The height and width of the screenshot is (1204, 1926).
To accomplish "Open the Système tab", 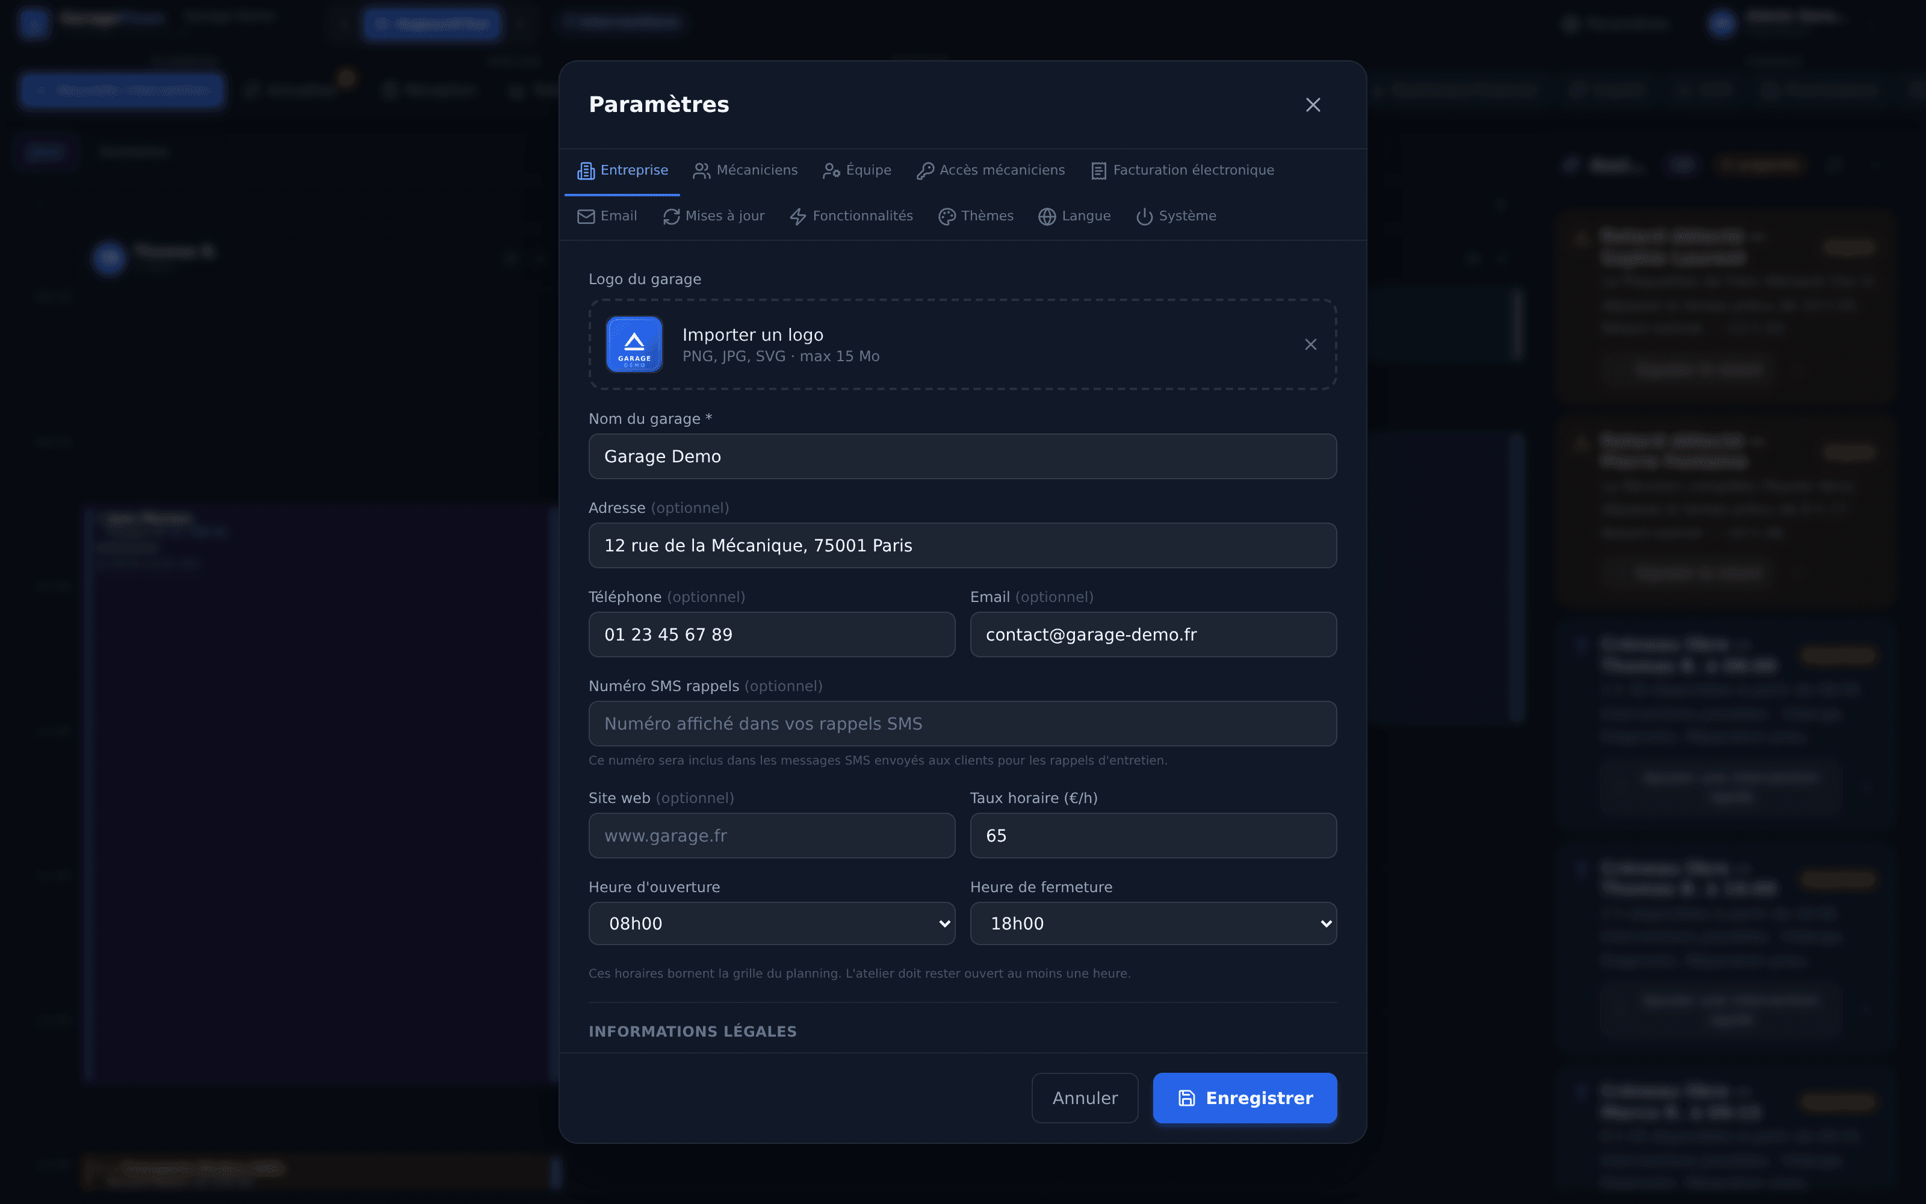I will 1176,217.
